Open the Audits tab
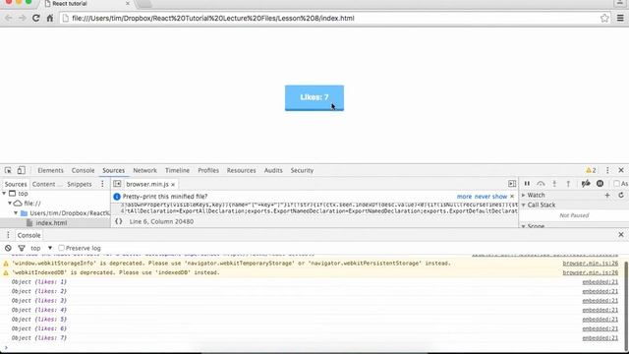Image resolution: width=629 pixels, height=354 pixels. coord(273,170)
